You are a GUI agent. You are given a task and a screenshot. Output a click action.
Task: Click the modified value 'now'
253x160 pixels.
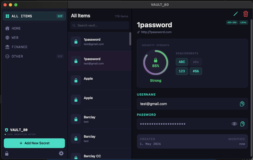pos(242,144)
